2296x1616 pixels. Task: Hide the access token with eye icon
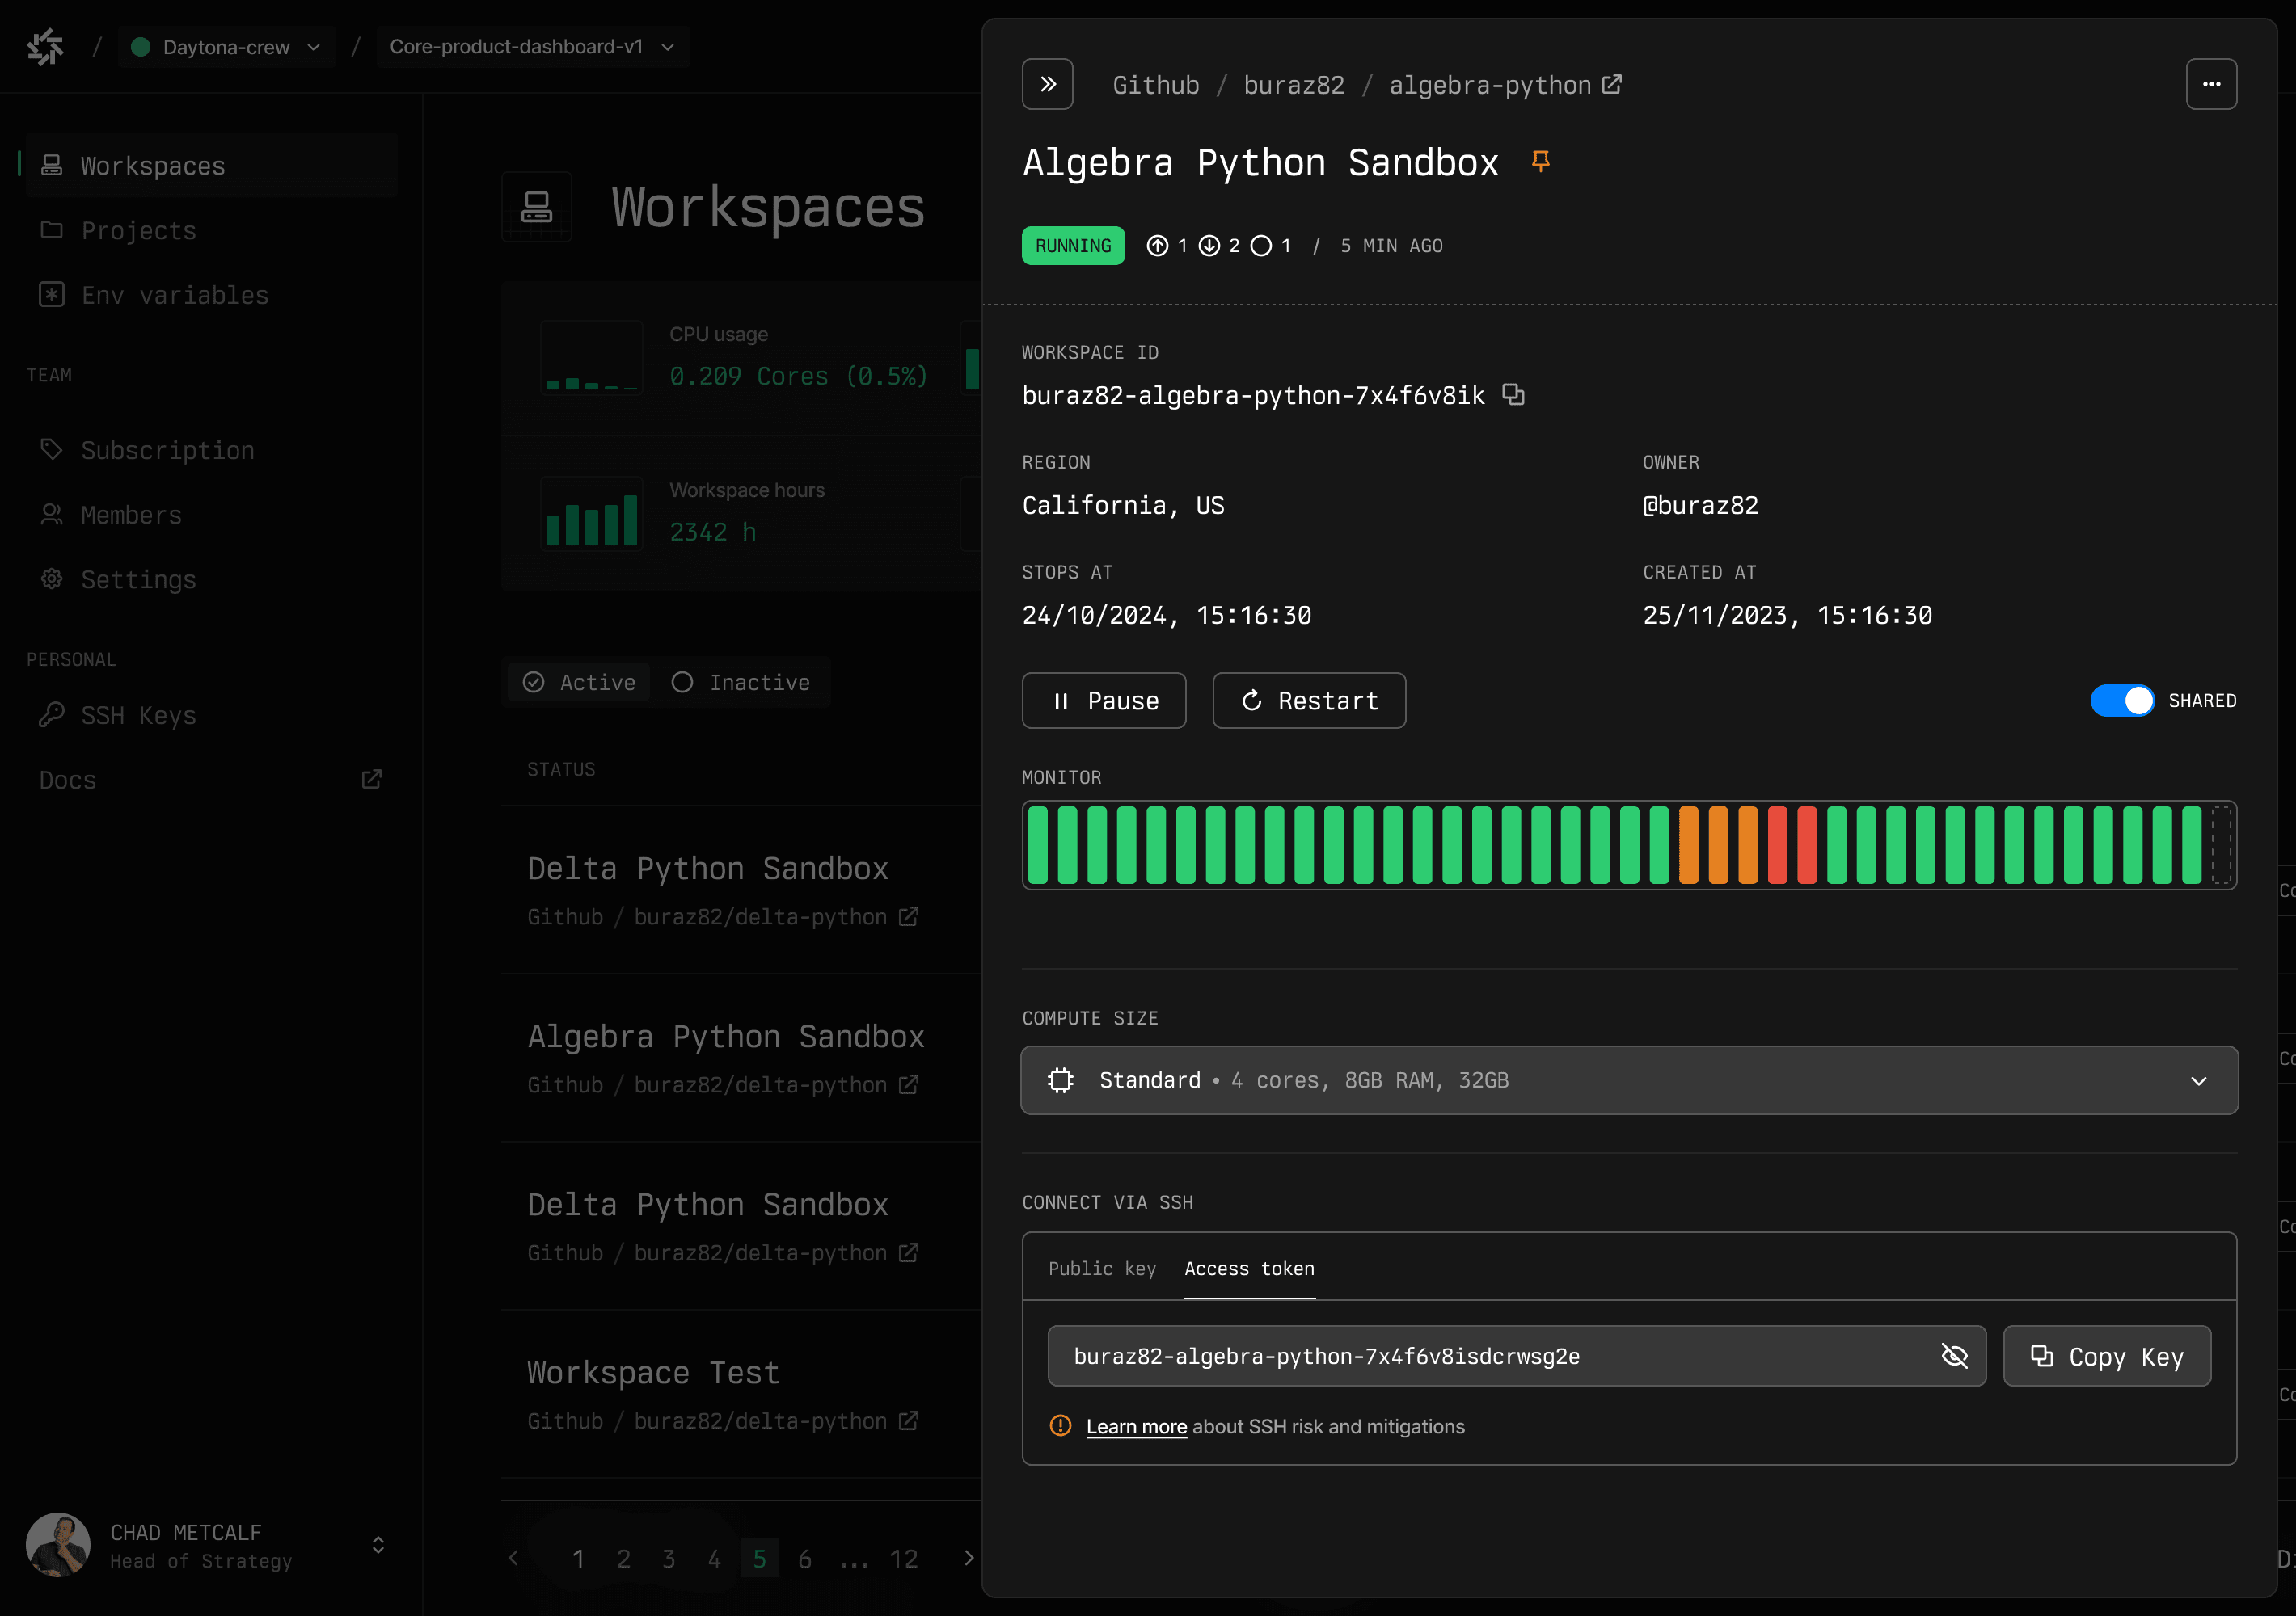[1954, 1355]
